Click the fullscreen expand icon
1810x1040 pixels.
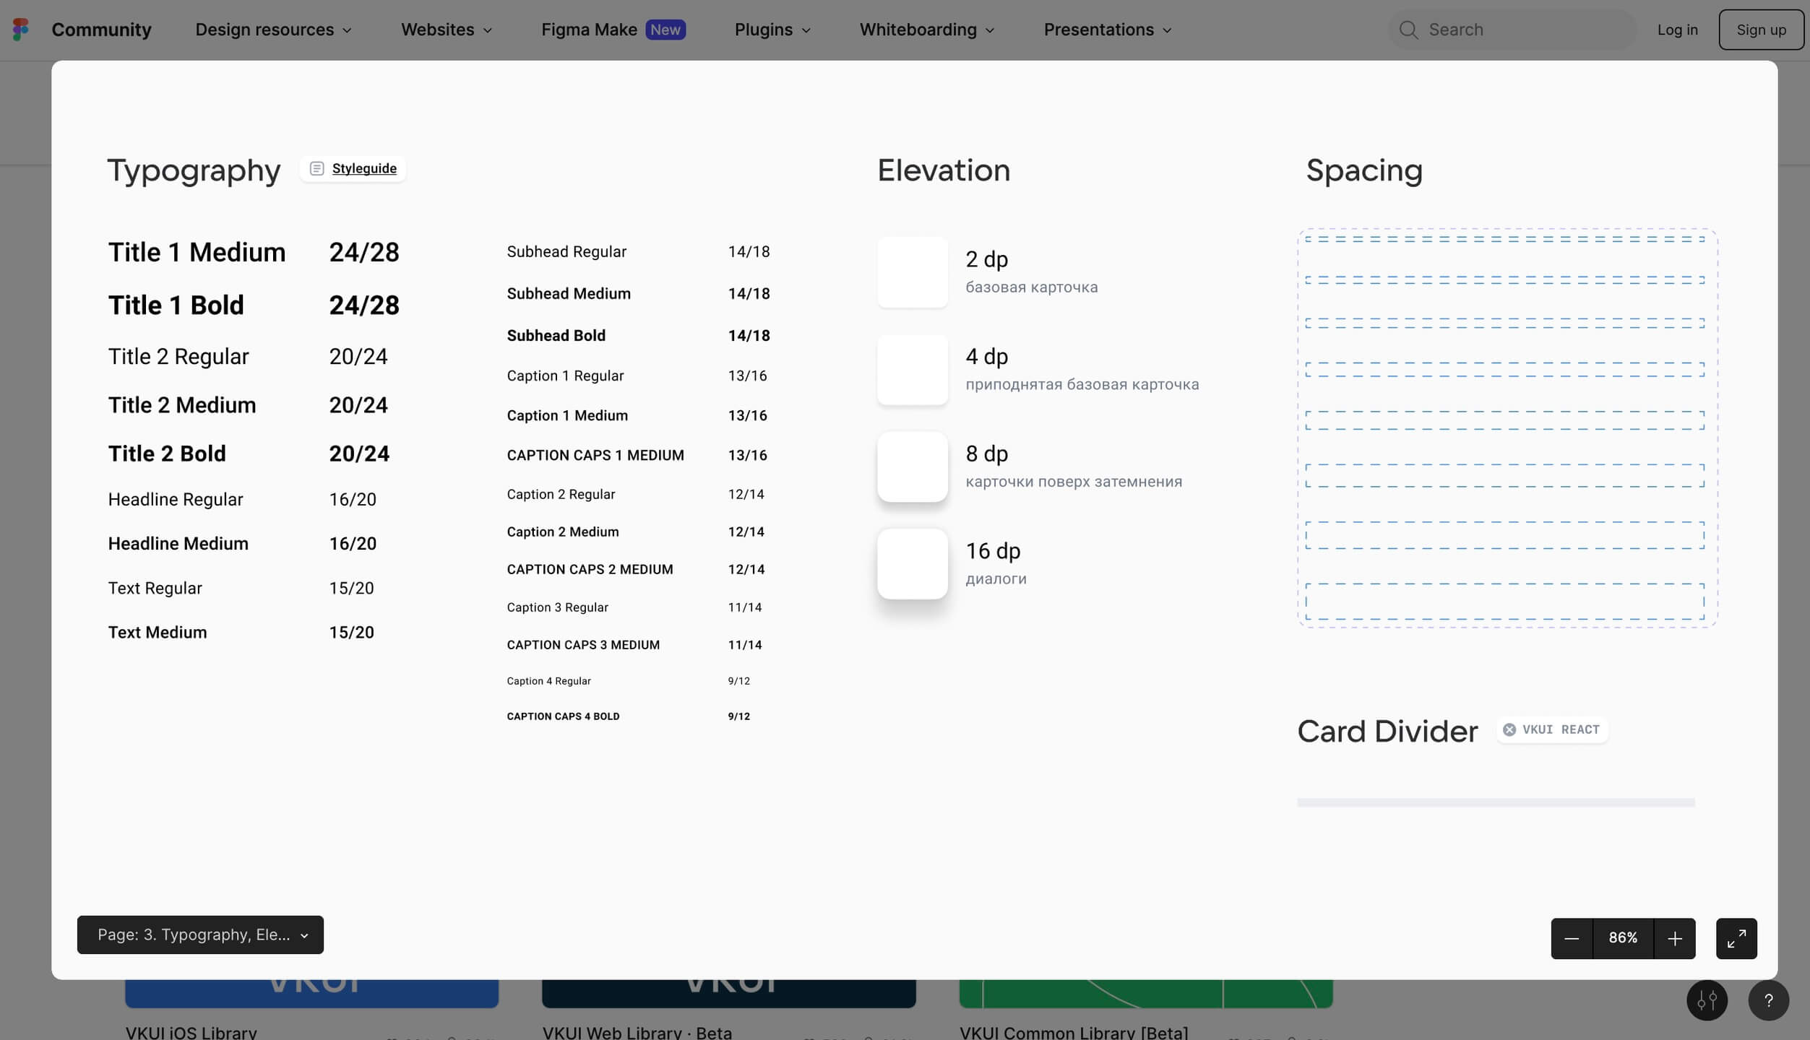(x=1736, y=938)
